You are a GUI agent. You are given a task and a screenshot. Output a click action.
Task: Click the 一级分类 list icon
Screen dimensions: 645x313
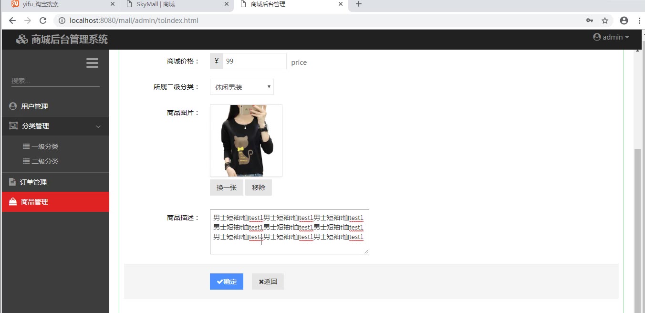point(26,146)
